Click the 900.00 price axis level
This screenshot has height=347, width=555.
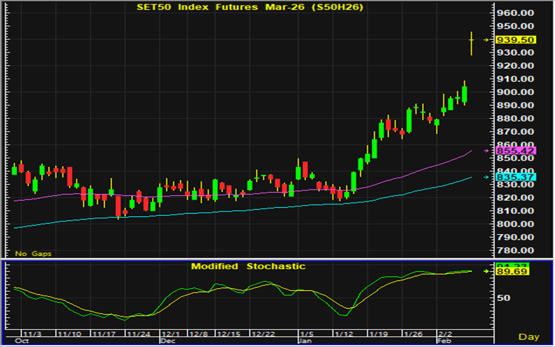[516, 92]
